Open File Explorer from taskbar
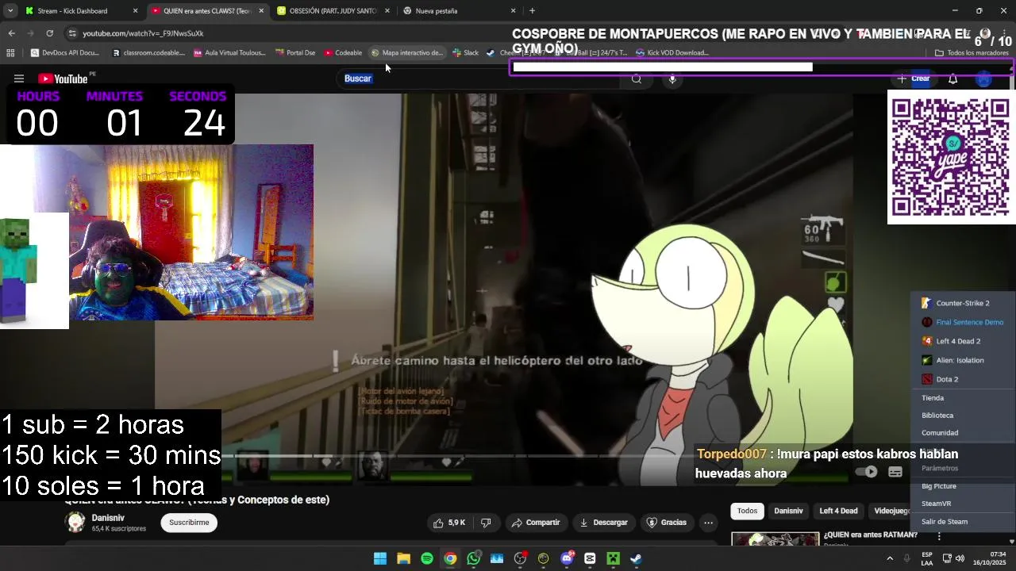The width and height of the screenshot is (1016, 571). pyautogui.click(x=403, y=558)
